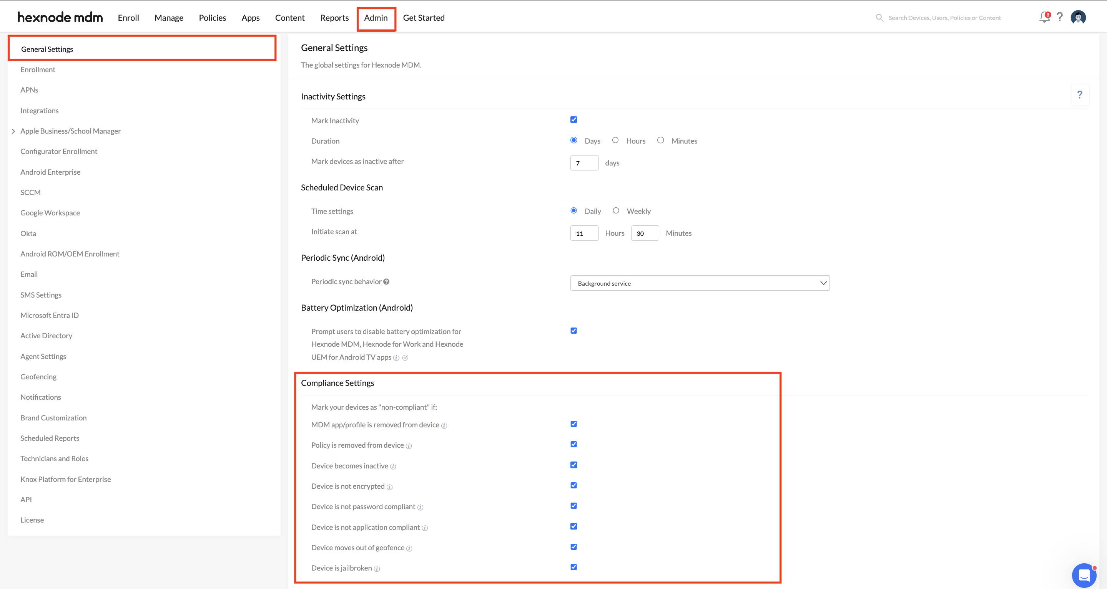
Task: Click info icon beside Device is not password compliant
Action: click(420, 508)
